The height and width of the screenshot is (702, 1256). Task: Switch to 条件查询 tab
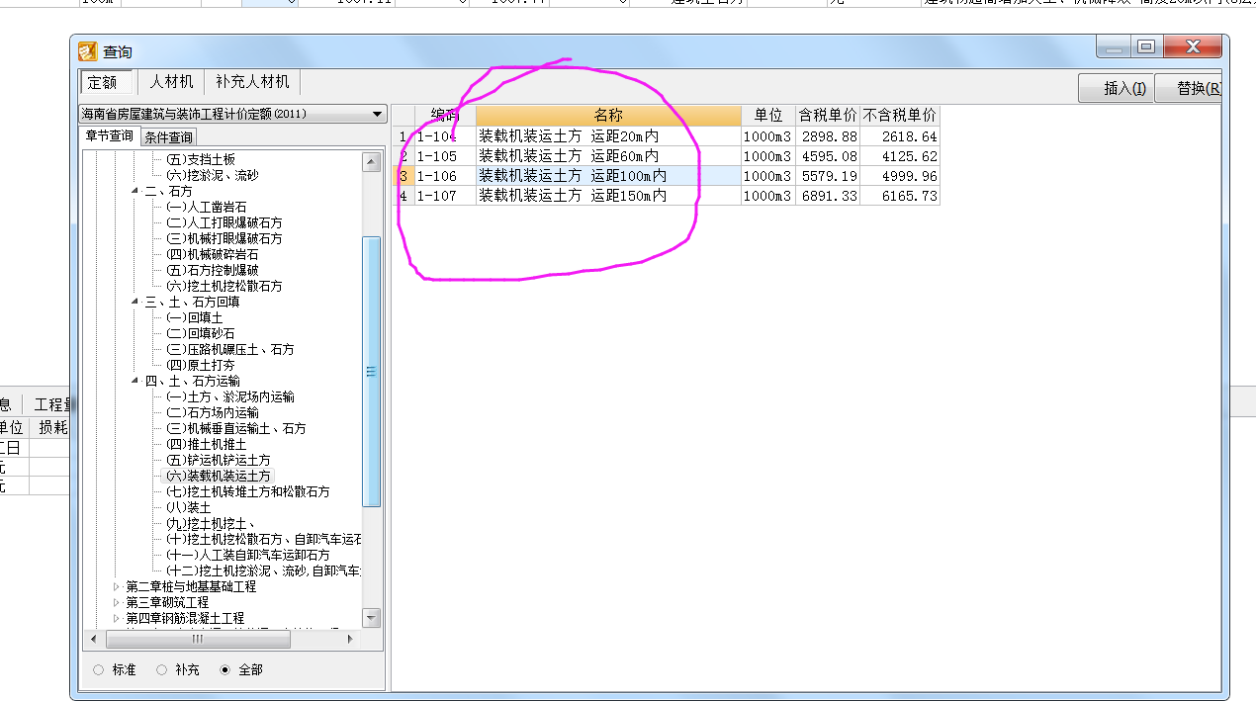tap(168, 137)
